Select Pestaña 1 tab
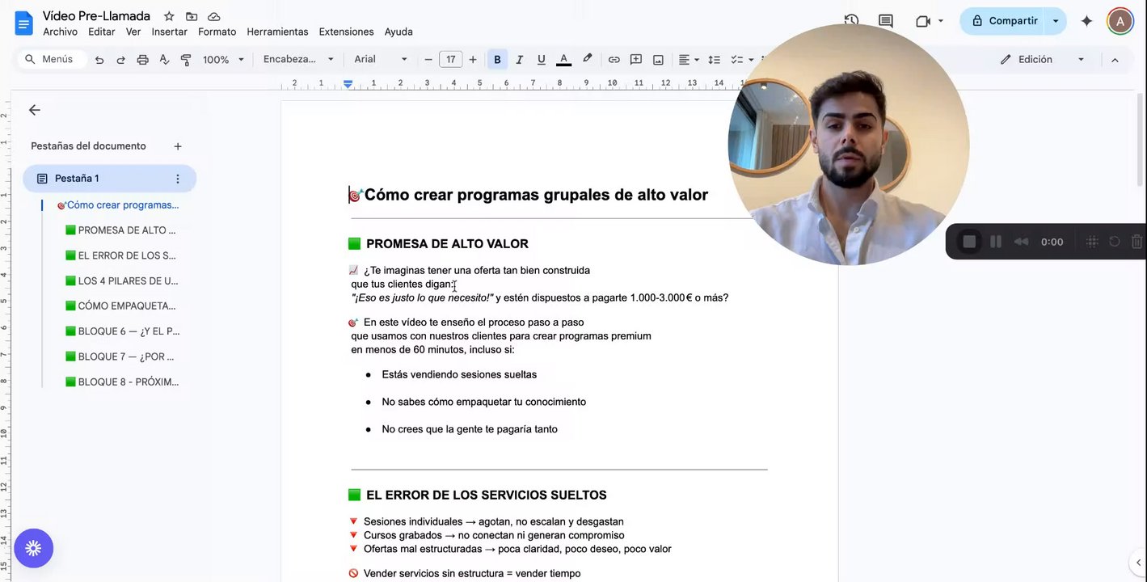This screenshot has width=1147, height=582. [x=109, y=179]
